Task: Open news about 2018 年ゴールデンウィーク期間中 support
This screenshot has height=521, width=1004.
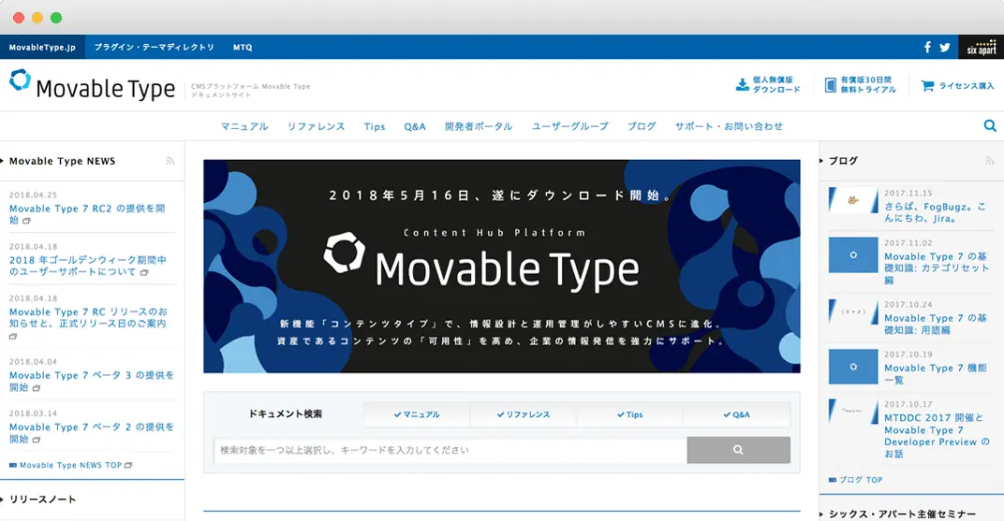Action: pyautogui.click(x=88, y=266)
